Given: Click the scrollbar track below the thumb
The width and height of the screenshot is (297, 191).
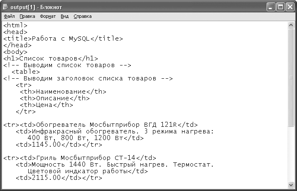Looking at the screenshot, I should click(x=291, y=154).
